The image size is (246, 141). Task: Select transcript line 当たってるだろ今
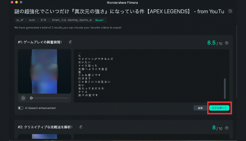[91, 88]
